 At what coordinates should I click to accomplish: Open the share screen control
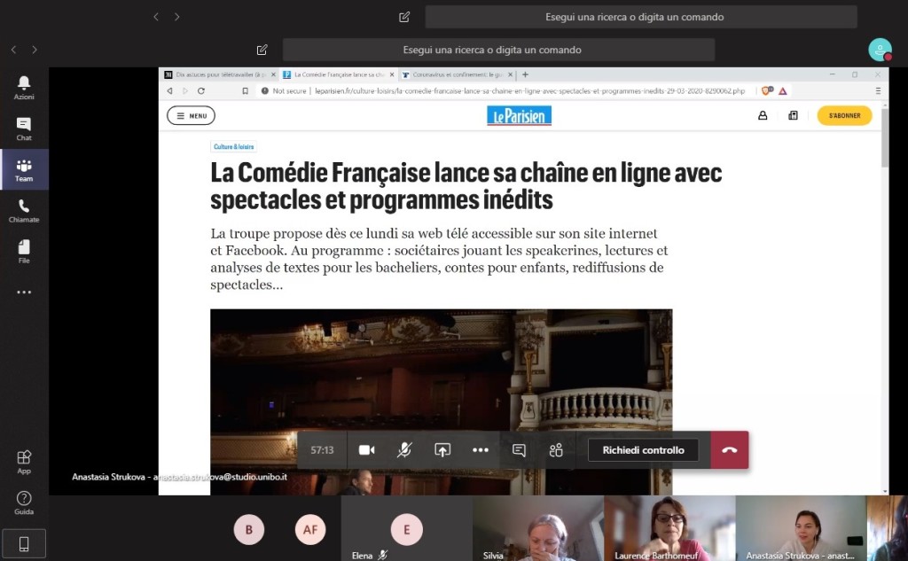442,450
